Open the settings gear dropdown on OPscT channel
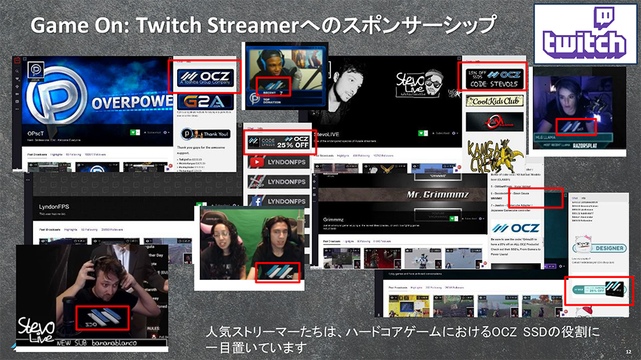This screenshot has height=360, width=641. pyautogui.click(x=166, y=132)
